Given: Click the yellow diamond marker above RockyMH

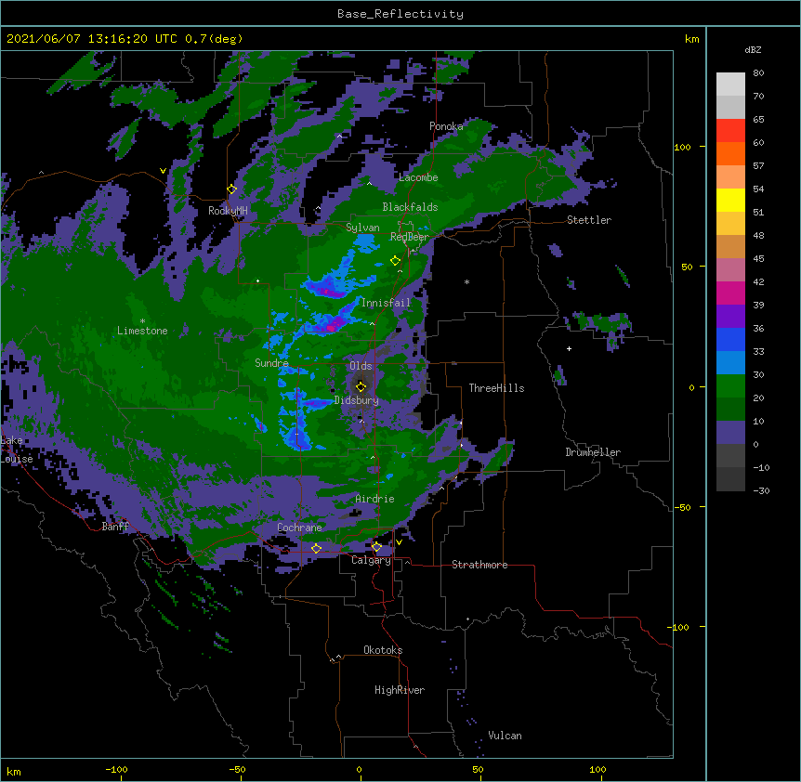Looking at the screenshot, I should (x=231, y=189).
